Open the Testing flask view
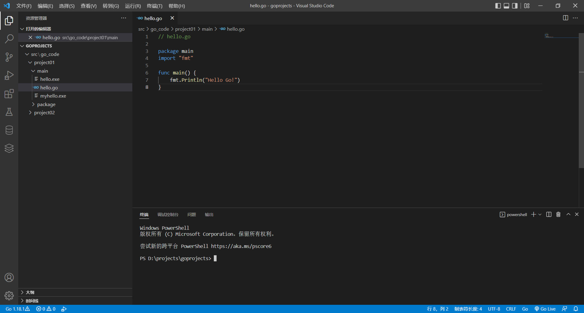This screenshot has width=584, height=313. [x=9, y=112]
